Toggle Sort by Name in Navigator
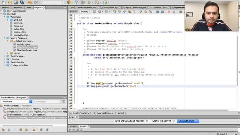Screen dimensions: 240x135 pos(41,130)
